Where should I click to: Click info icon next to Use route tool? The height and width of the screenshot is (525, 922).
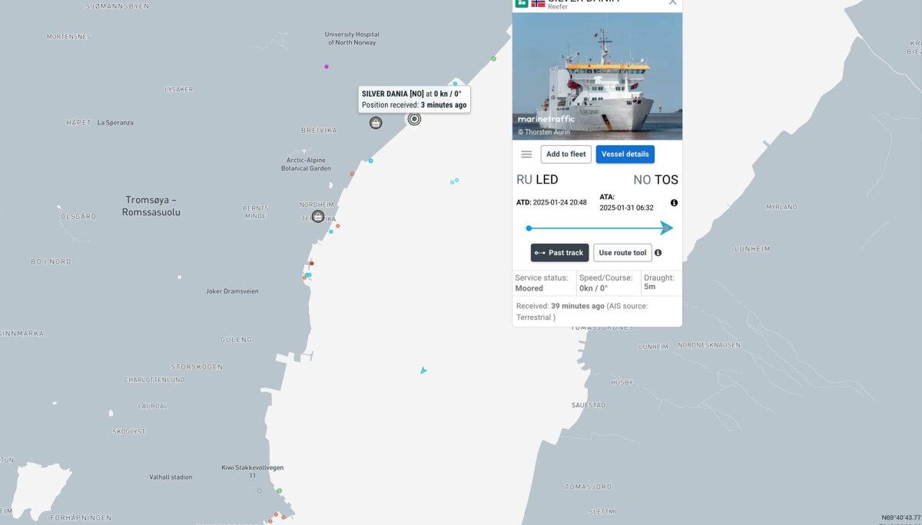(x=658, y=253)
